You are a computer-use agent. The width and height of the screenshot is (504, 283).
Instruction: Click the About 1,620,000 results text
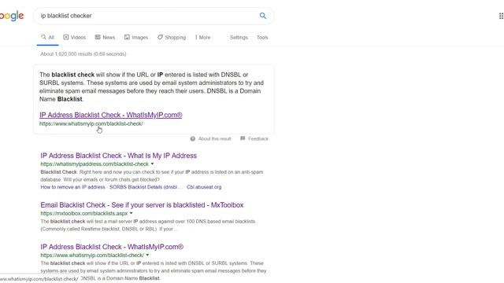83,54
